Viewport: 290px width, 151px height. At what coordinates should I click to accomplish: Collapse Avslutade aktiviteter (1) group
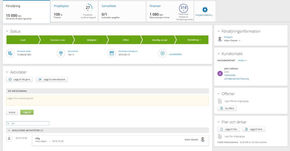pos(9,130)
